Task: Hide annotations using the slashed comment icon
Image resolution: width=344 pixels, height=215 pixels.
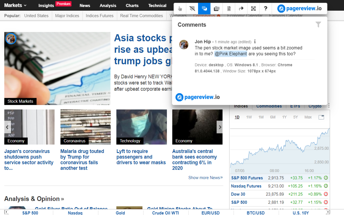Action: pos(192,8)
